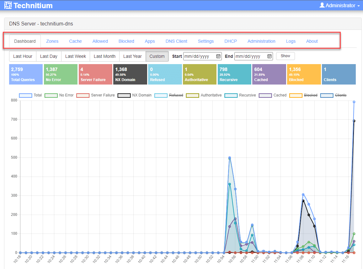Toggle the Cached legend color box
Screen dimensions: 363x269
click(265, 95)
